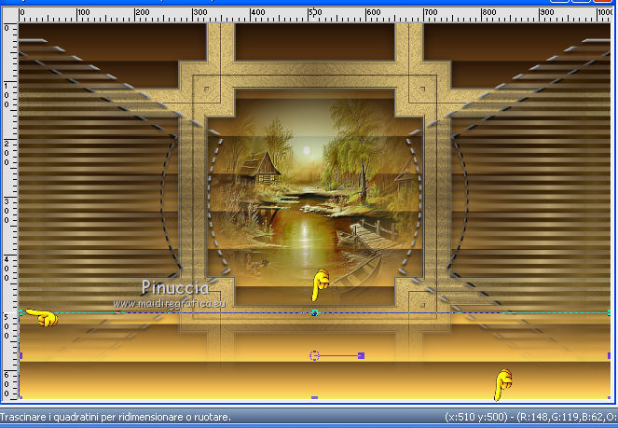Click the bottom-left corner selection handle
The width and height of the screenshot is (618, 428).
(x=21, y=397)
